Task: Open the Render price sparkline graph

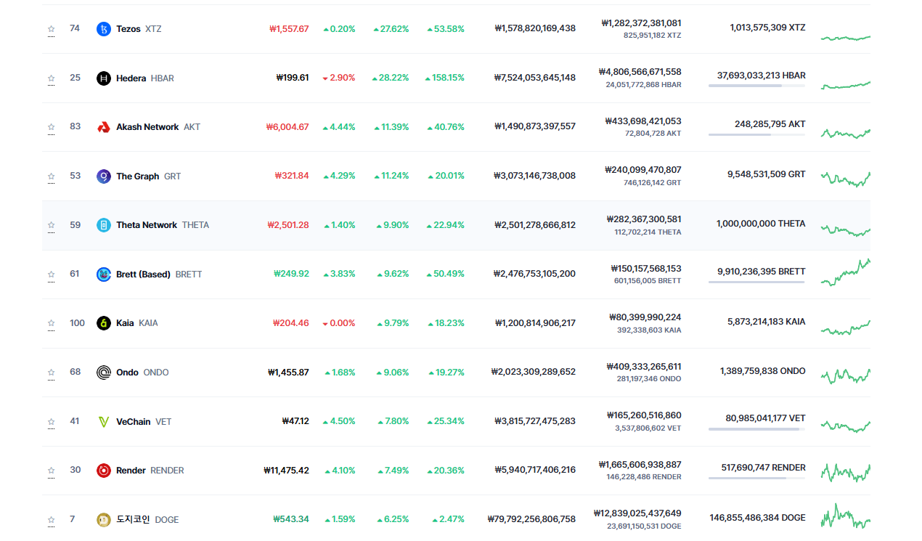Action: click(x=846, y=472)
